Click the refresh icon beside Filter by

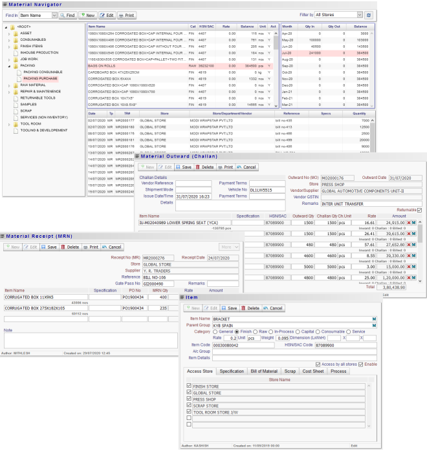[x=369, y=15]
